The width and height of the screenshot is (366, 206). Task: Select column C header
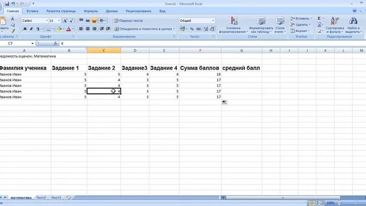point(104,50)
